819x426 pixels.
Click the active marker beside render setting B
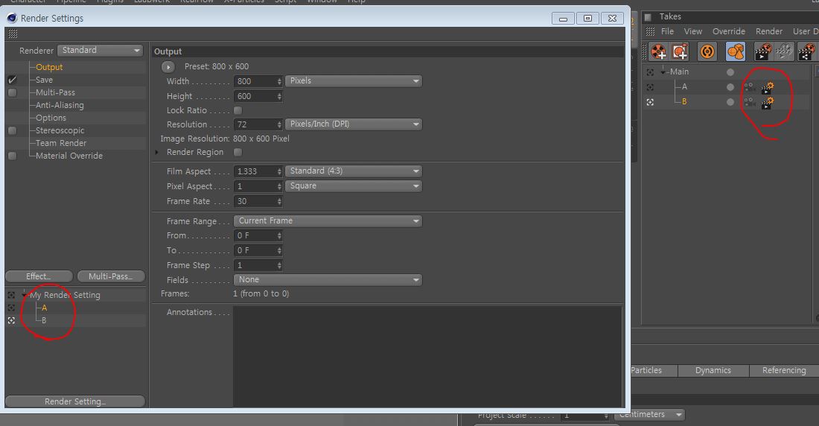tap(11, 320)
